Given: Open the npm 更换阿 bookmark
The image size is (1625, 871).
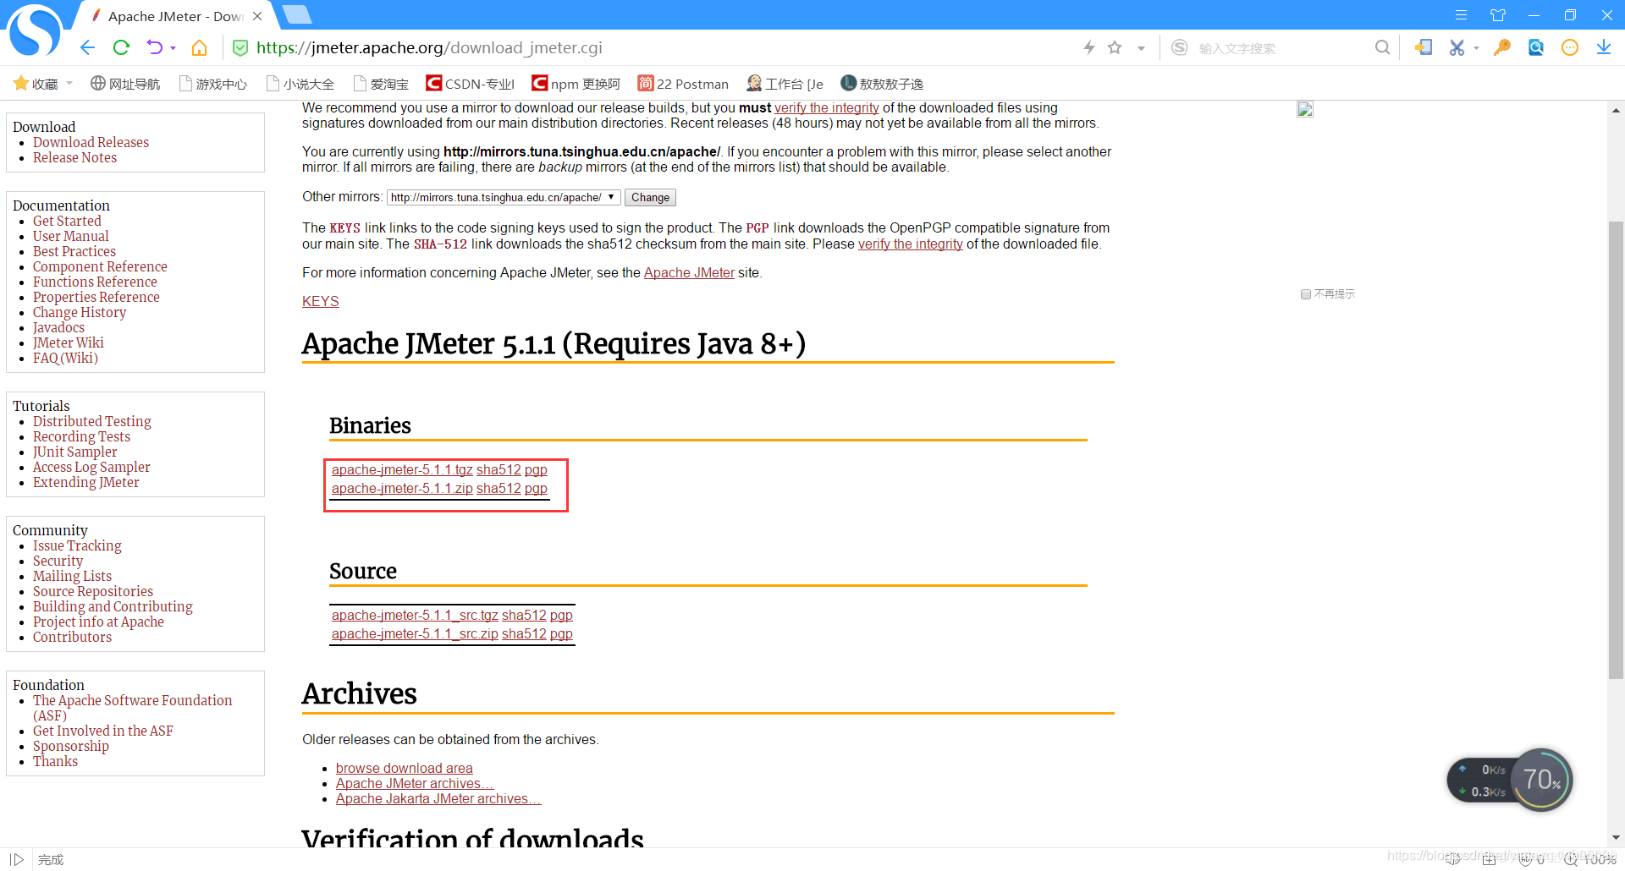Looking at the screenshot, I should coord(576,83).
